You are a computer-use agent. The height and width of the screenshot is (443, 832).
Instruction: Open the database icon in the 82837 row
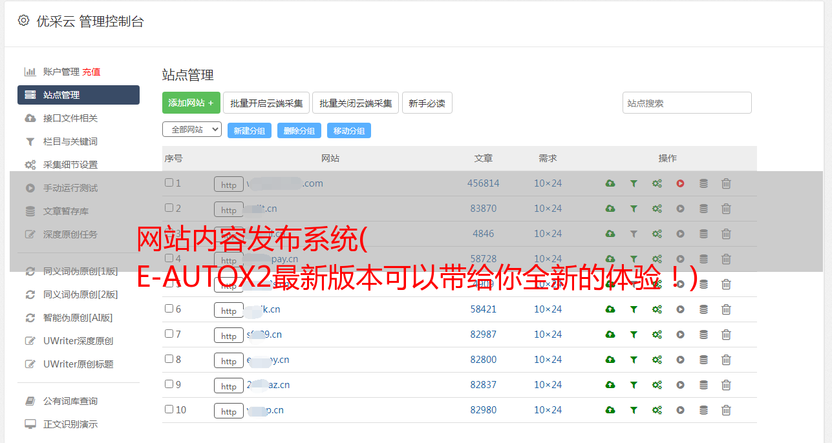[x=703, y=385]
